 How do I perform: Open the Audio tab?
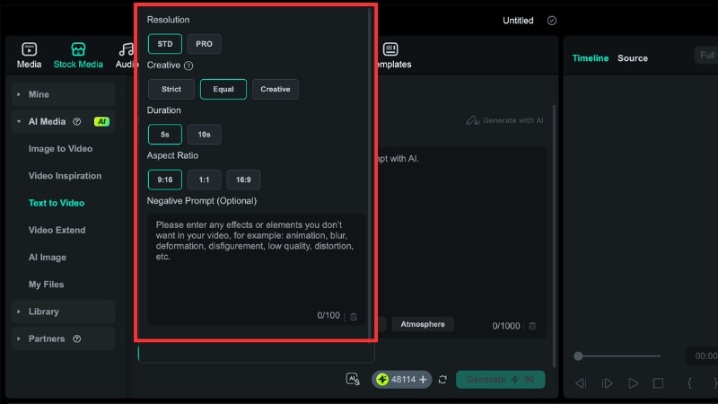coord(125,56)
